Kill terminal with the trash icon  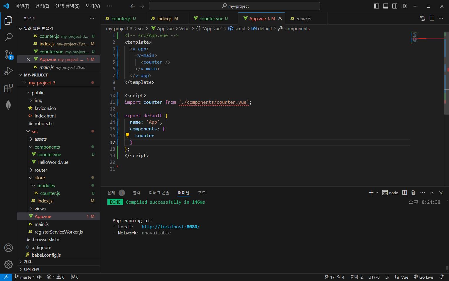click(x=413, y=193)
